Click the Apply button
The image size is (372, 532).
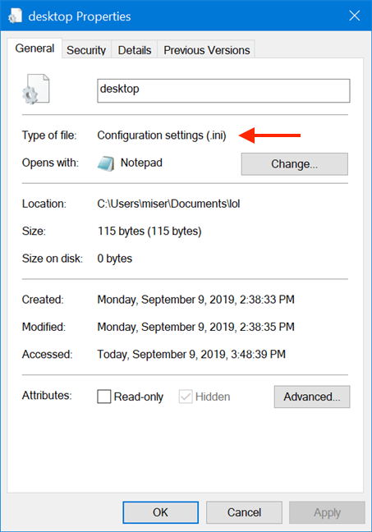[x=327, y=512]
